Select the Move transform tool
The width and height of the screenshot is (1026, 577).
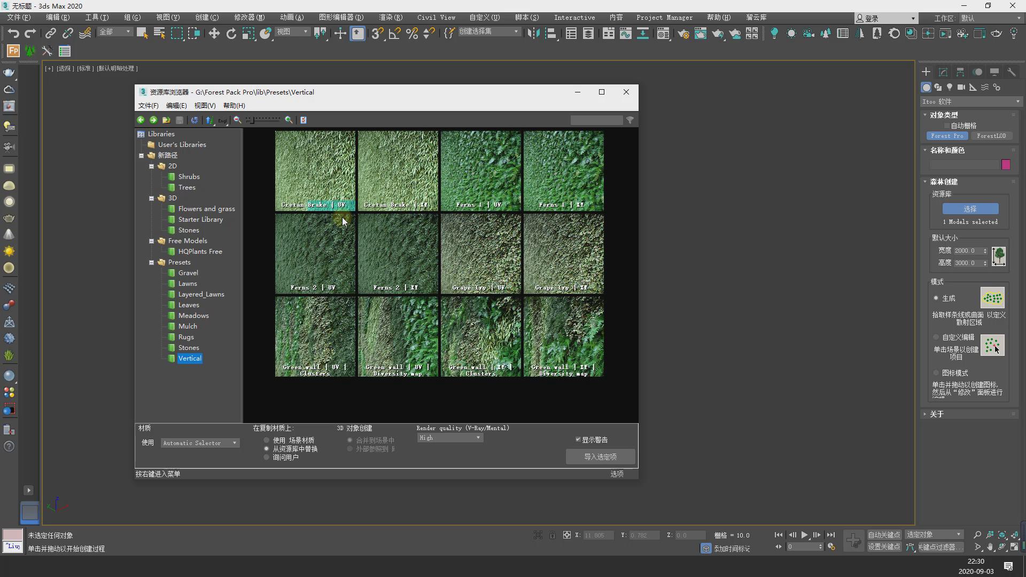214,34
